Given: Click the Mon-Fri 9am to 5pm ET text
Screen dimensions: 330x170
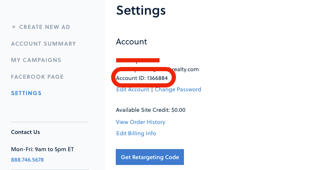Looking at the screenshot, I should (43, 149).
